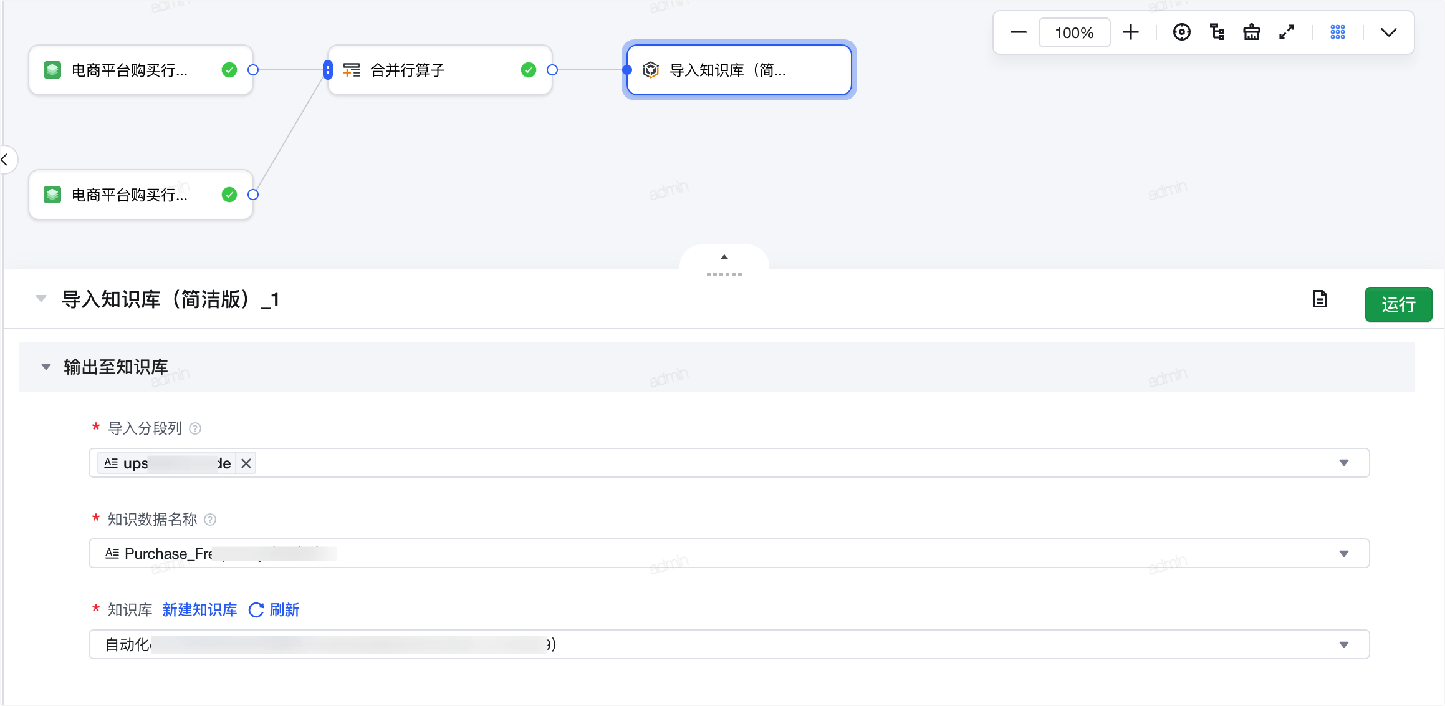
Task: Toggle grid dots display icon
Action: coord(1337,32)
